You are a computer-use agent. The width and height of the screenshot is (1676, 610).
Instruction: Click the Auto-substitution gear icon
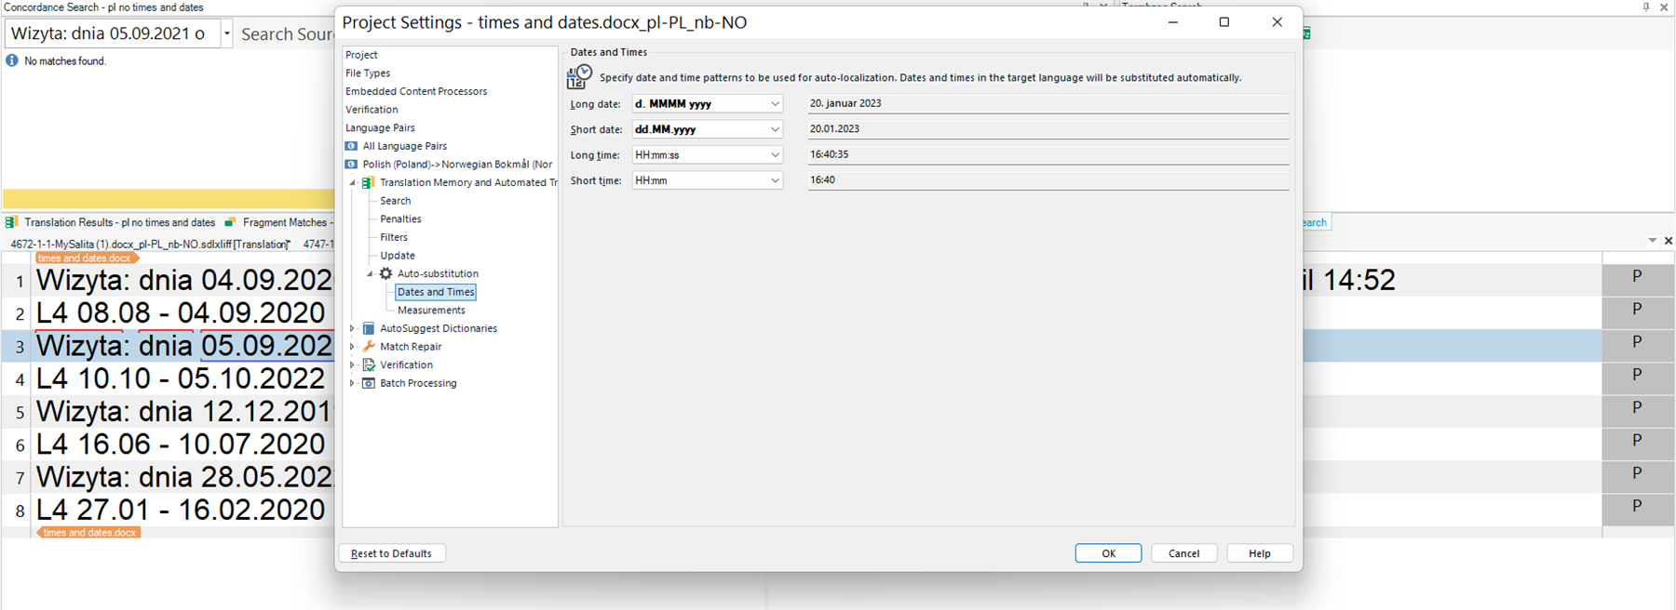(x=385, y=273)
